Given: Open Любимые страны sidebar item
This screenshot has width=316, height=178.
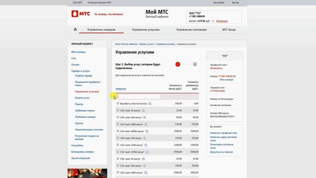Looking at the screenshot, I should coord(85,111).
